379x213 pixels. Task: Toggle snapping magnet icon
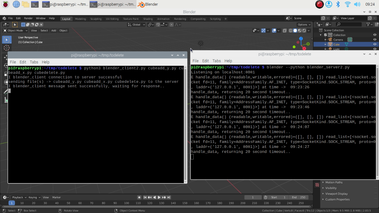[158, 25]
